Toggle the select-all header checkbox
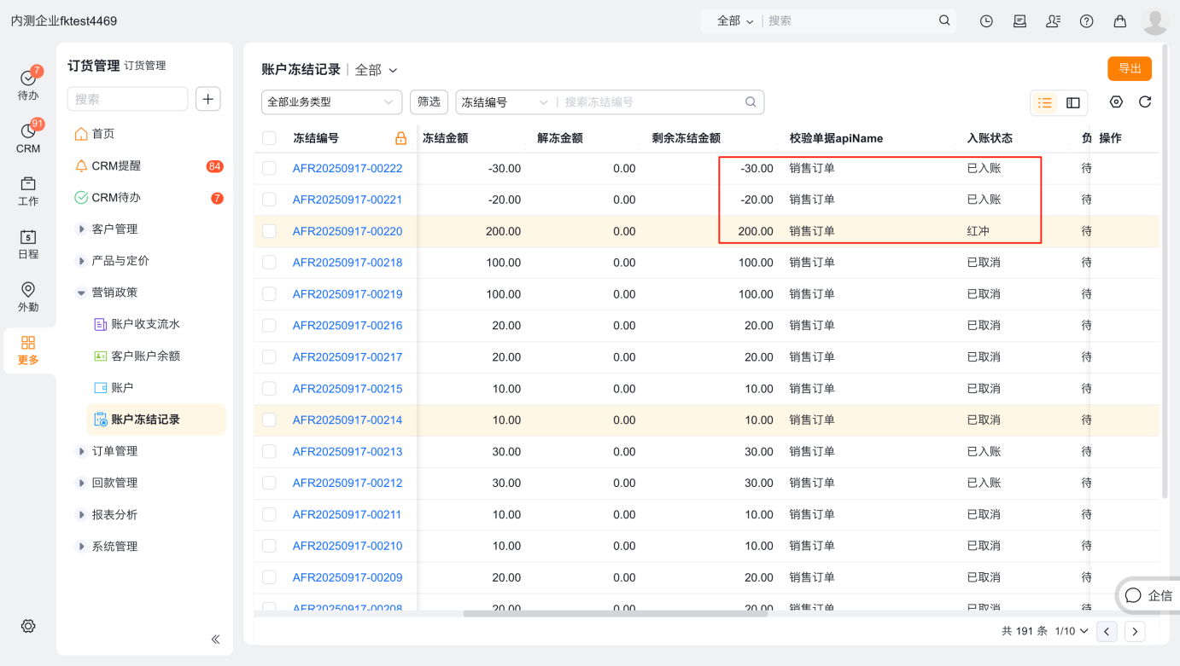 pyautogui.click(x=269, y=138)
